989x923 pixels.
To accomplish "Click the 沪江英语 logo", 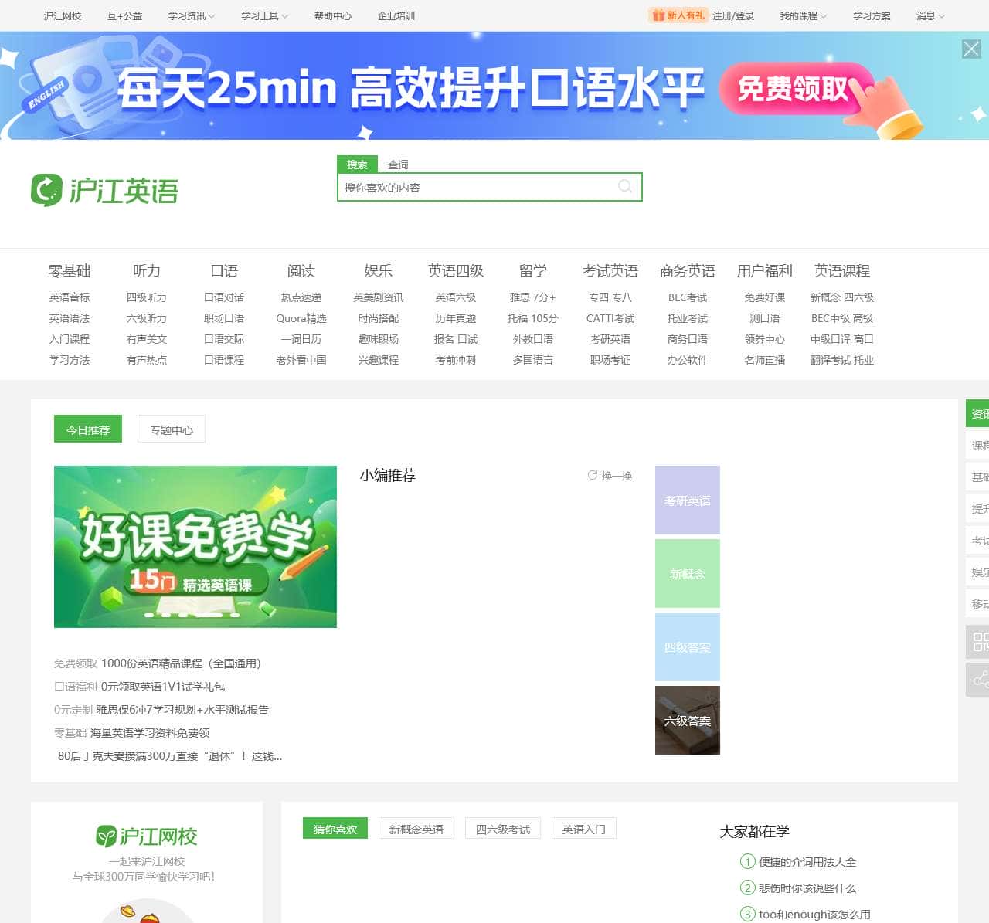I will point(104,190).
